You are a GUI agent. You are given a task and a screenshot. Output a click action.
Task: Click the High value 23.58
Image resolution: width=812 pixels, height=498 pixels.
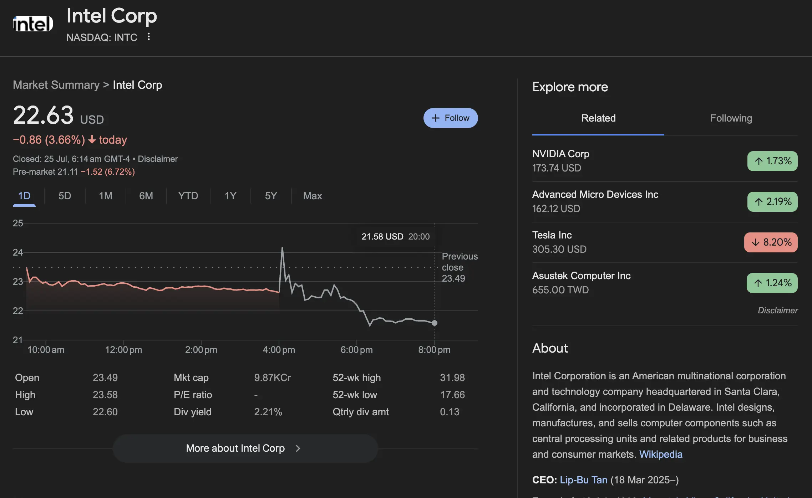click(105, 395)
